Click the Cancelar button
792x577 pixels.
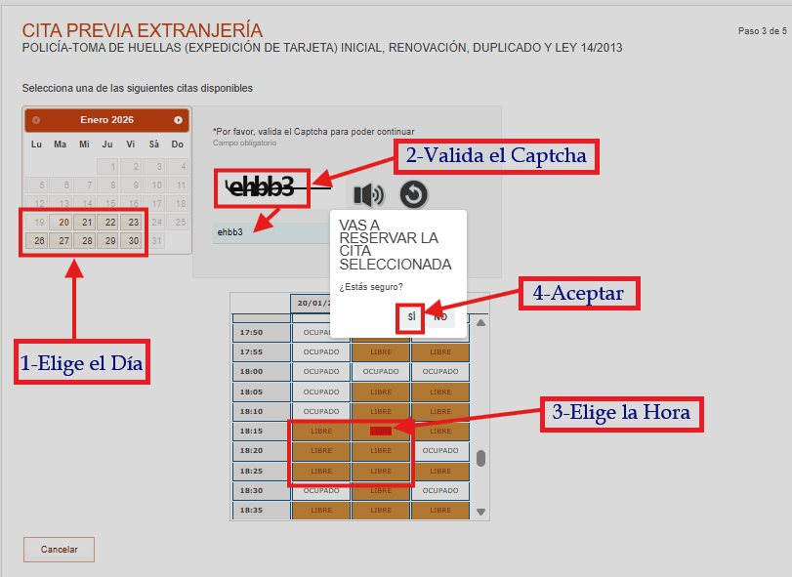tap(59, 550)
